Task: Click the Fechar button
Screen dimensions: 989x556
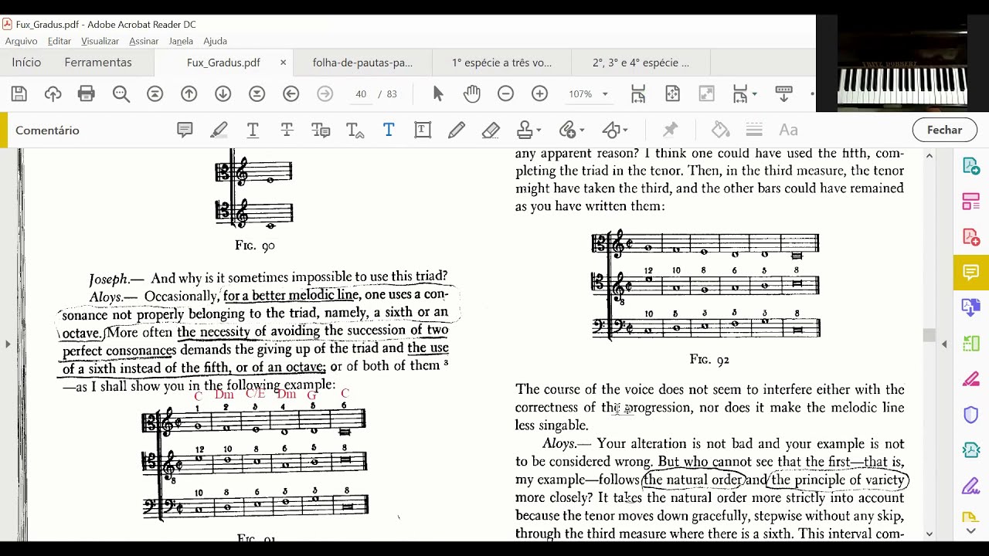Action: click(944, 130)
